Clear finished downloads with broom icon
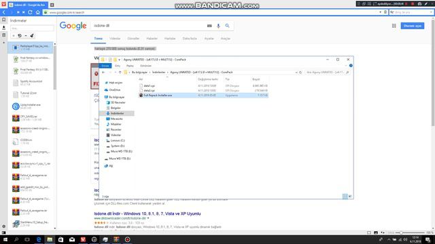 pyautogui.click(x=32, y=36)
